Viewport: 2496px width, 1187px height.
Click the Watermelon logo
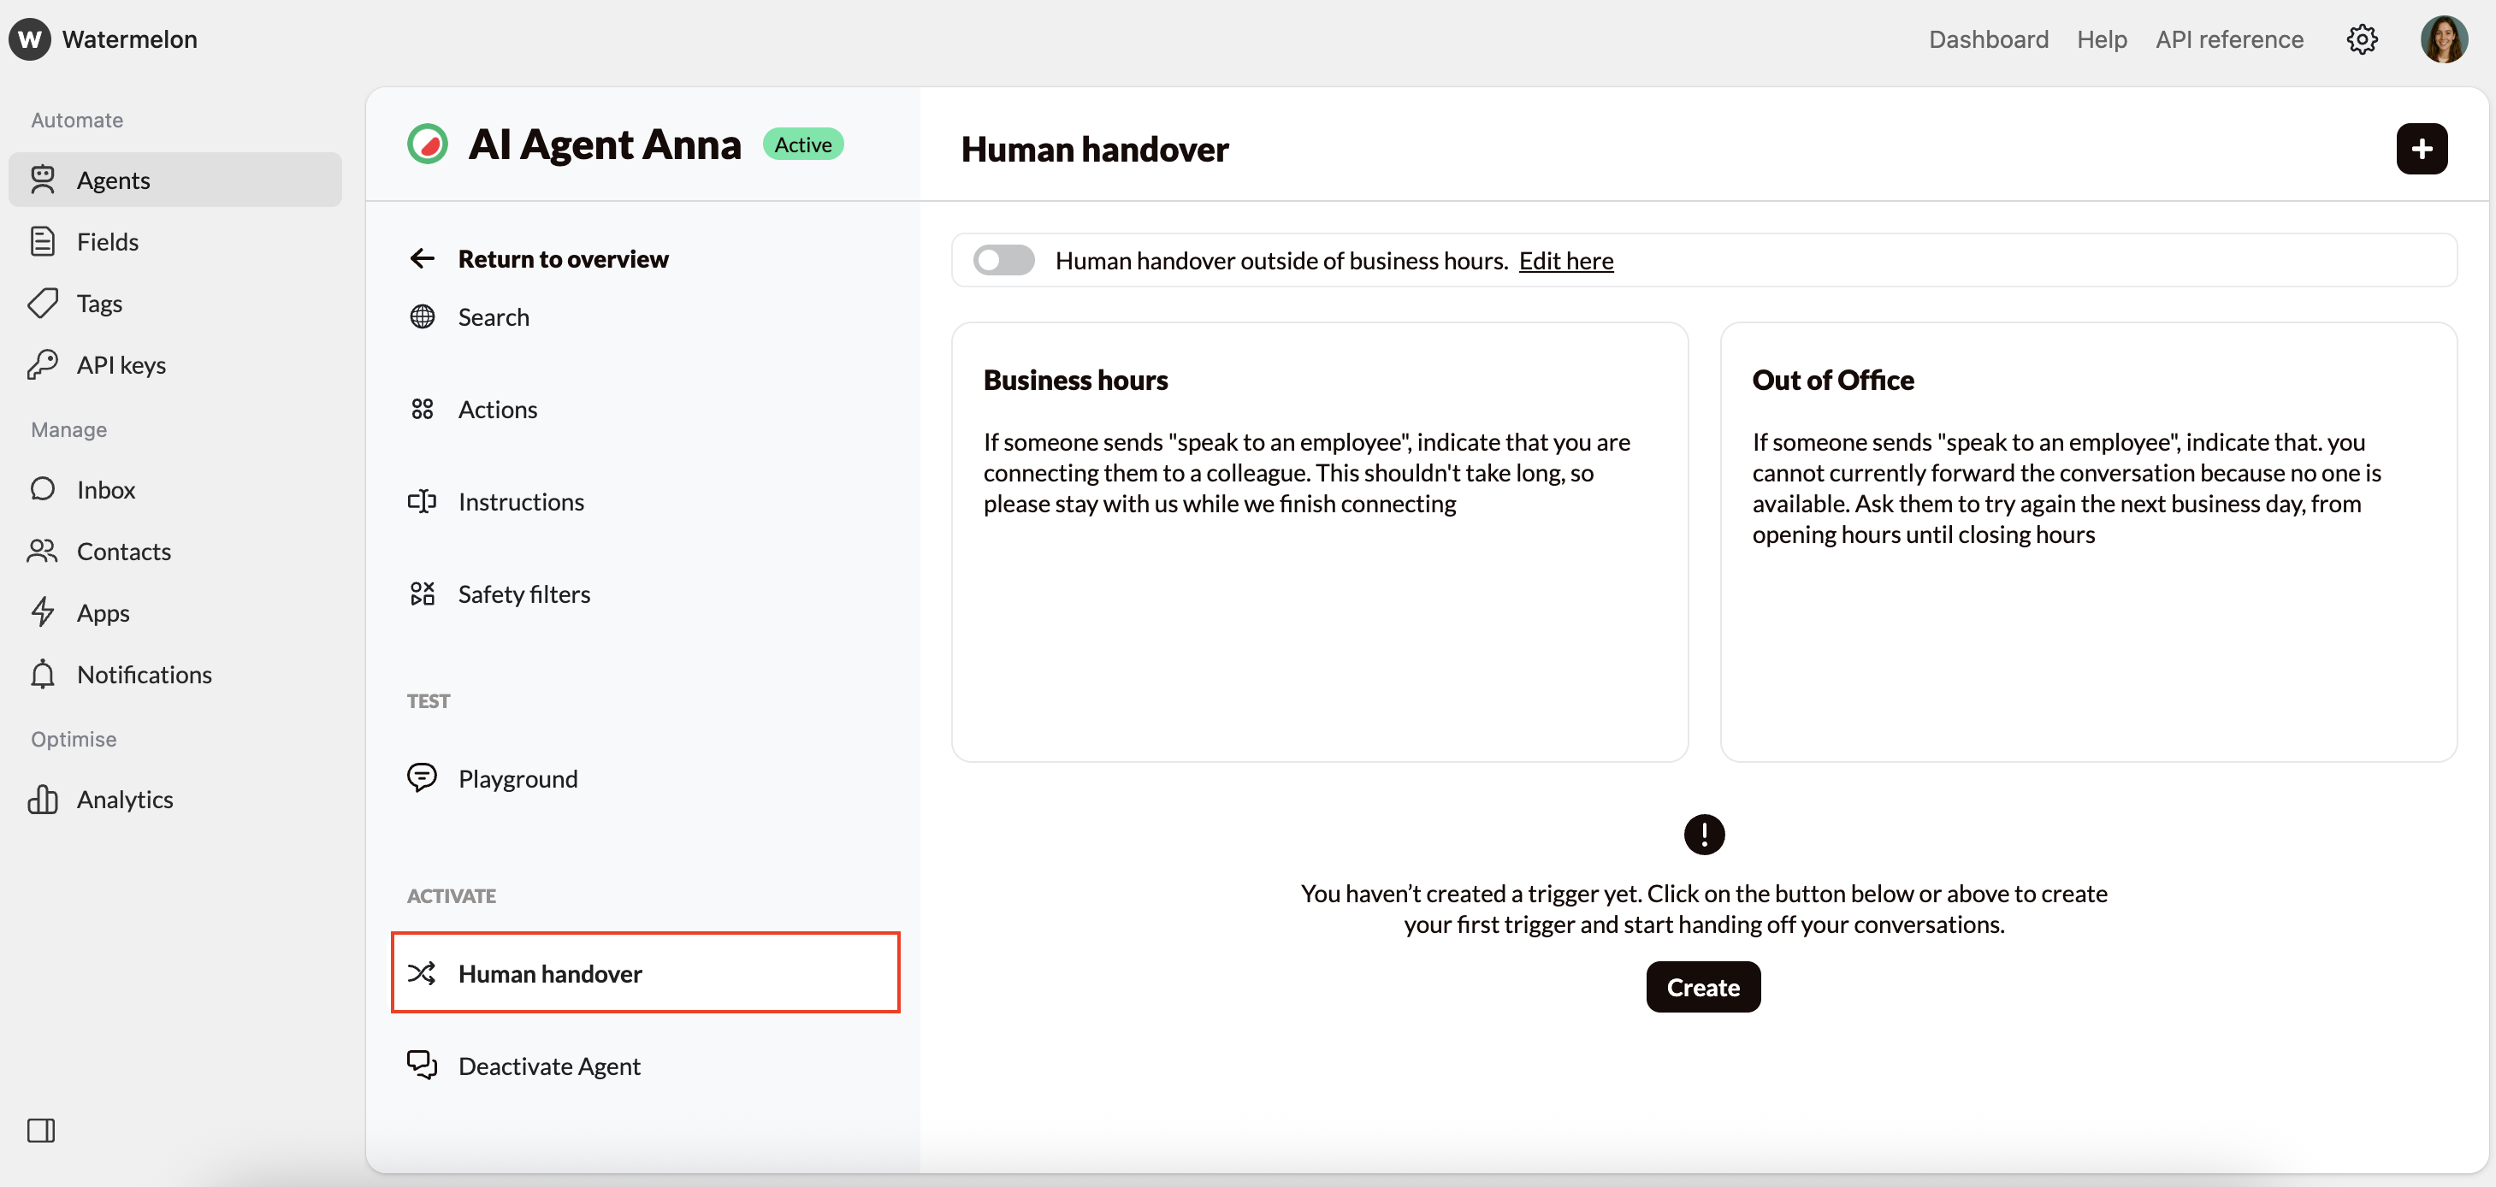point(29,38)
